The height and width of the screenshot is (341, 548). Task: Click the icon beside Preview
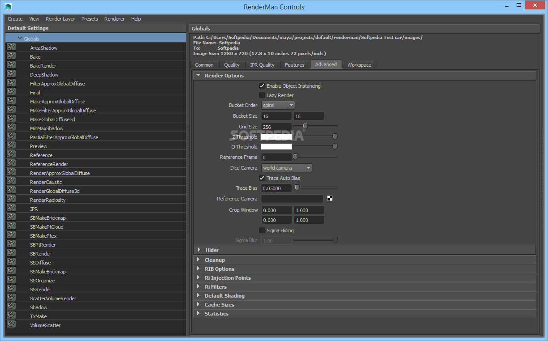point(11,146)
